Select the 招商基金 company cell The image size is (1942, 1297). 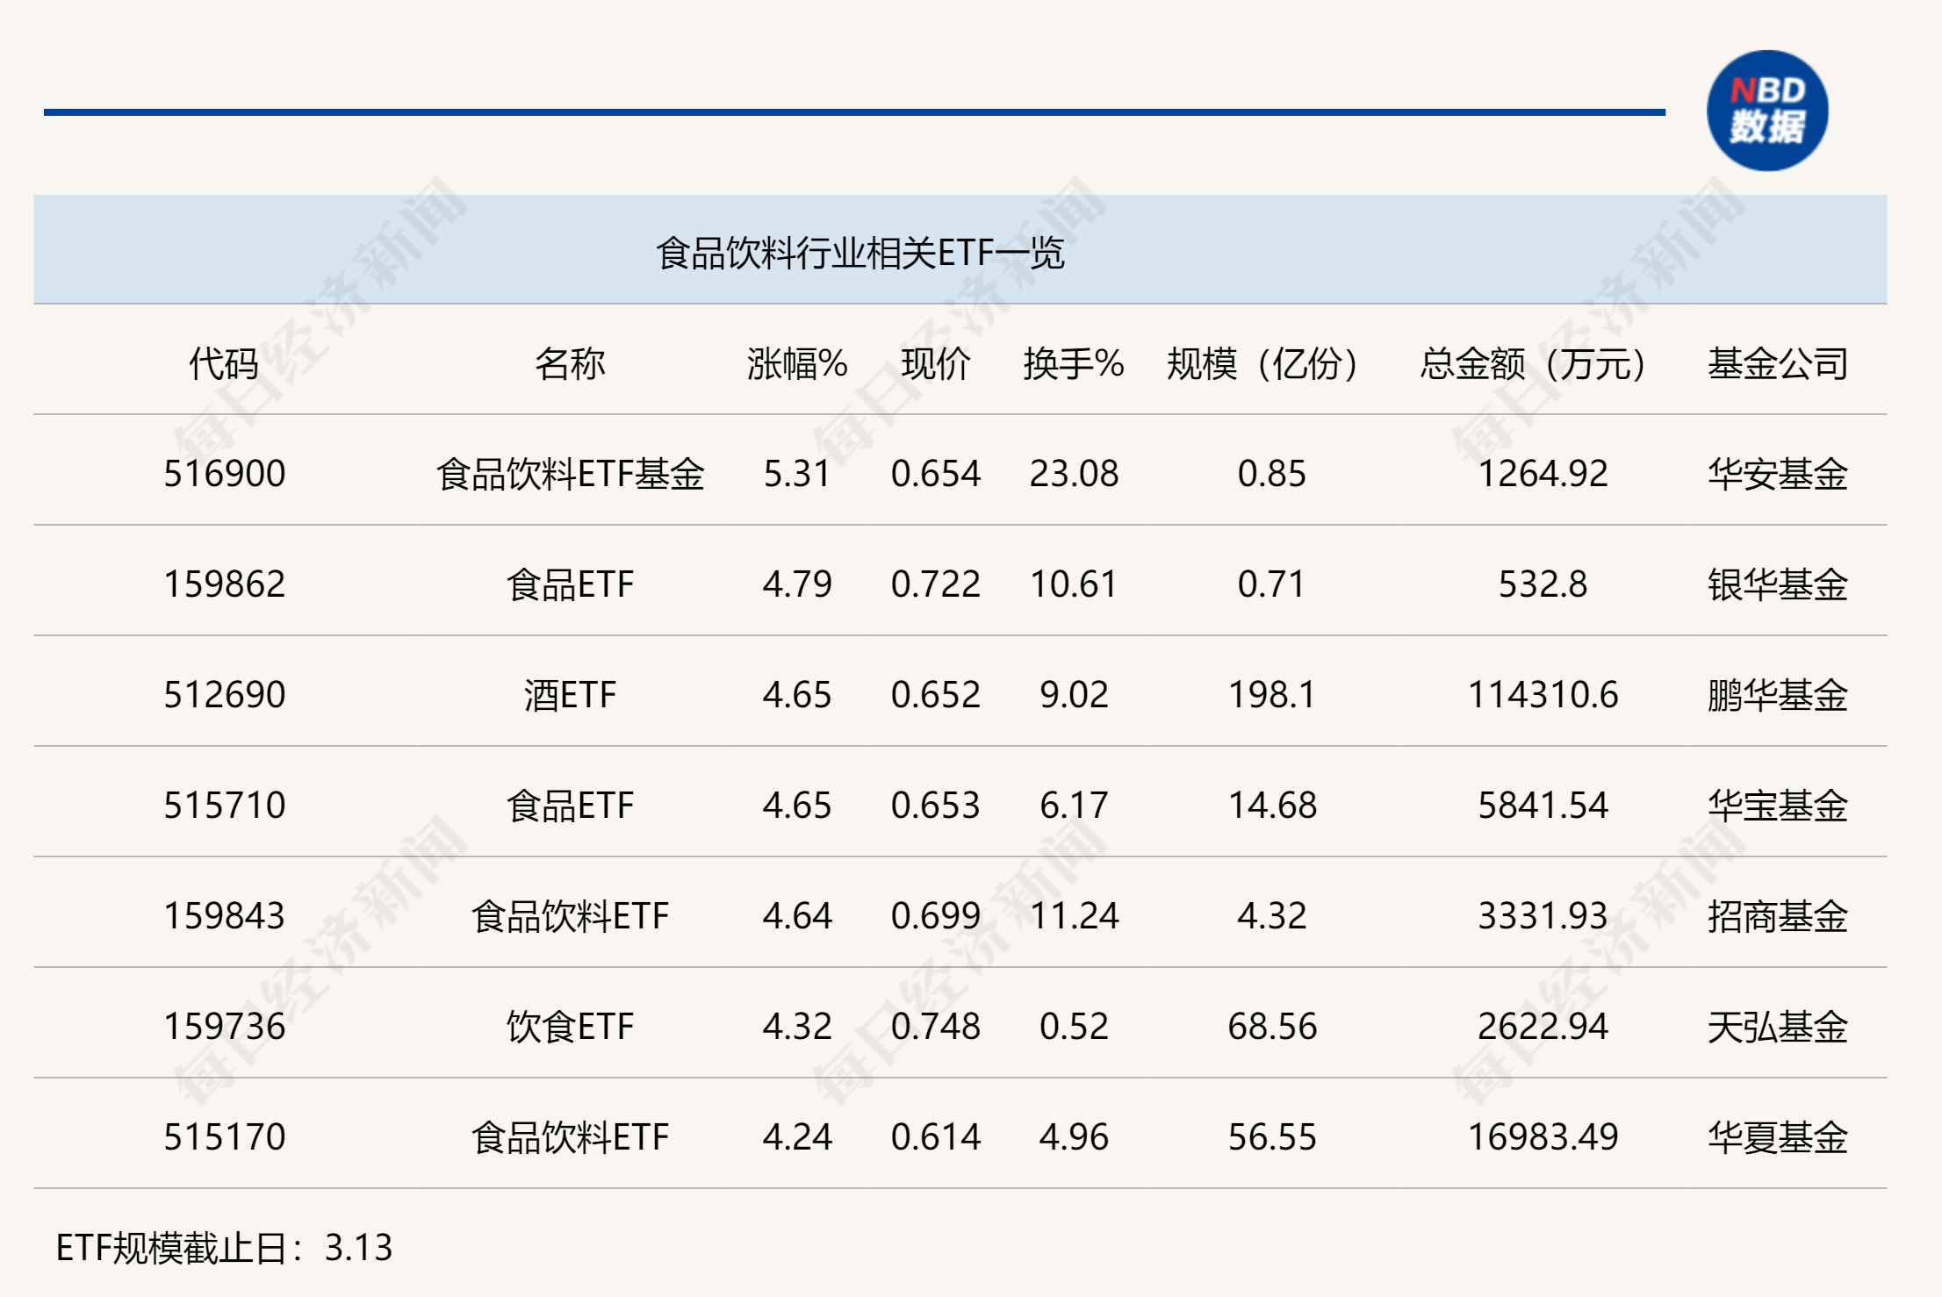[1777, 916]
